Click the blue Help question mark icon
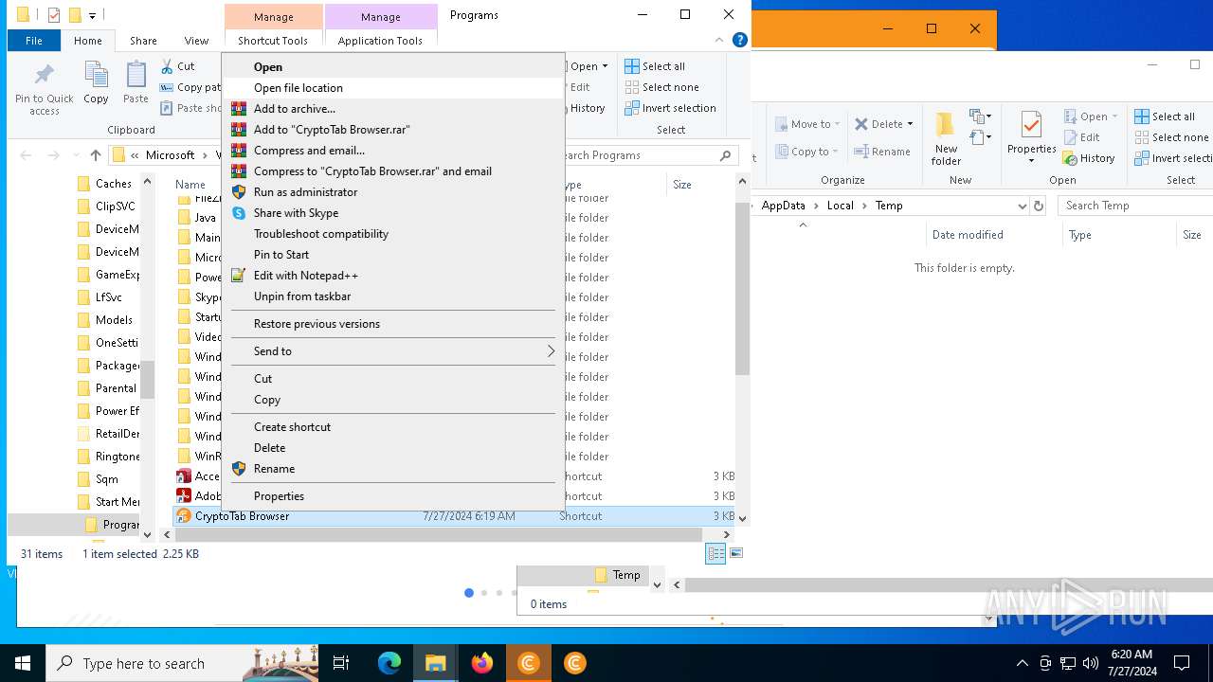 pos(740,40)
